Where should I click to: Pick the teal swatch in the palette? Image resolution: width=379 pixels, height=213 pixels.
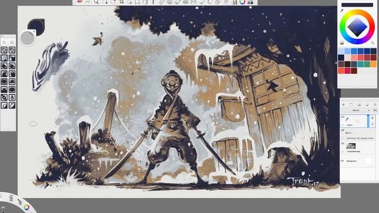click(x=361, y=64)
